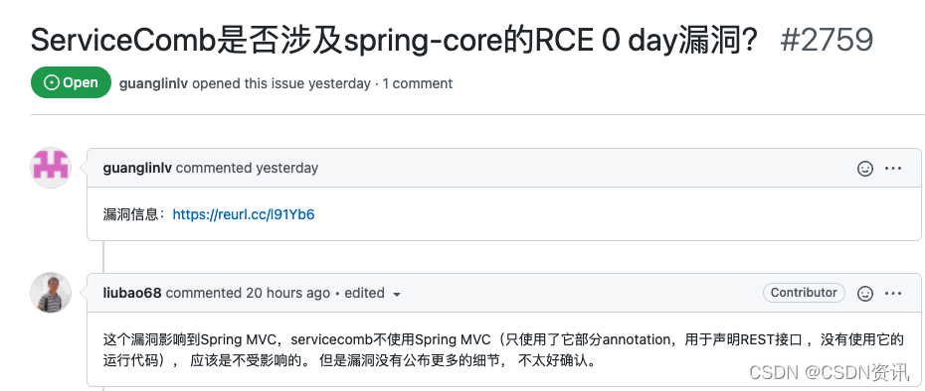The width and height of the screenshot is (925, 391).
Task: Click the green Open status badge
Action: click(71, 82)
